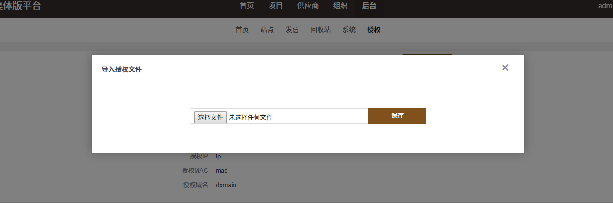Click the 集体版平台 site title
Image resolution: width=613 pixels, height=203 pixels.
pyautogui.click(x=21, y=6)
